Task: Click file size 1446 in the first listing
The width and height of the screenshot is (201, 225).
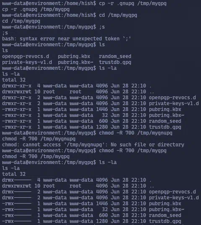Action: coord(102,109)
